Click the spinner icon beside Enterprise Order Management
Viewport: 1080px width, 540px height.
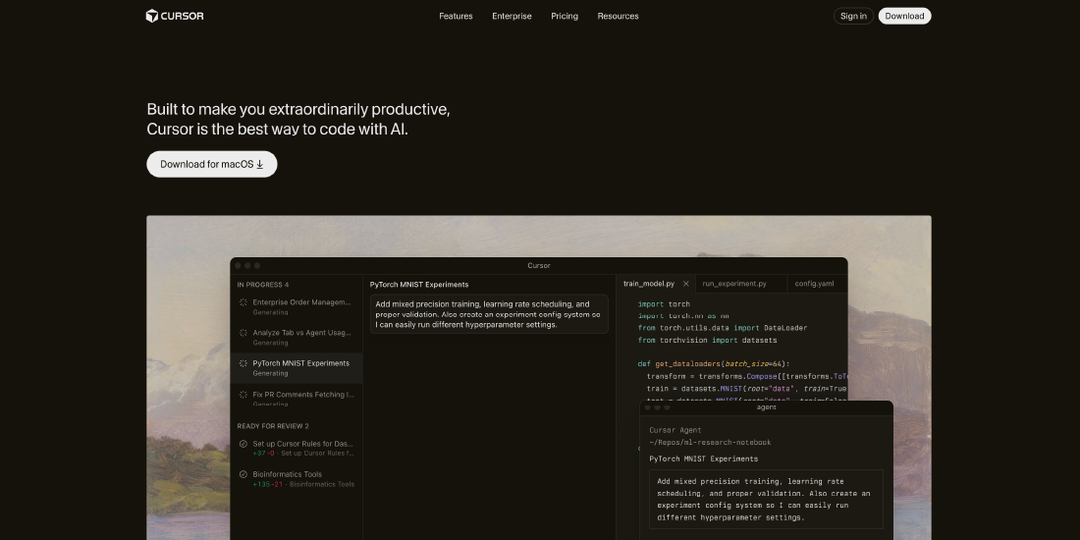243,302
